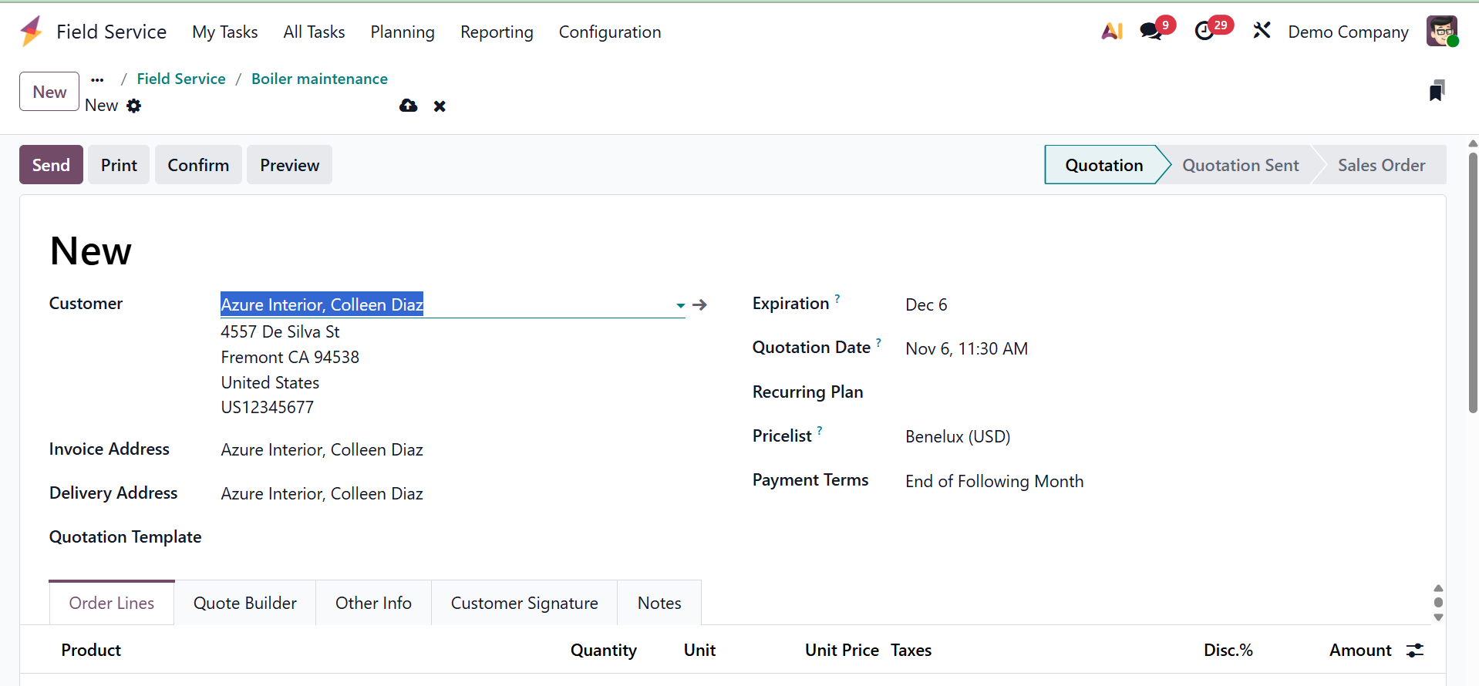Viewport: 1479px width, 686px height.
Task: Click the Field Service app logo icon
Action: tap(31, 32)
